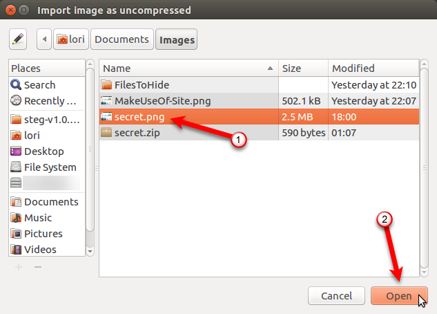Sort files by the Name column header

pos(188,68)
